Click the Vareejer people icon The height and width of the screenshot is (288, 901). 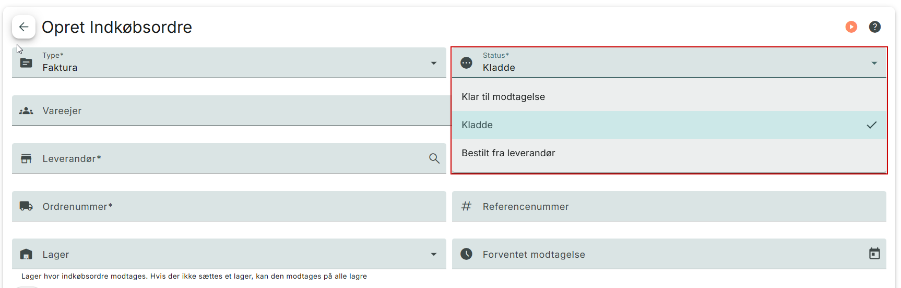pyautogui.click(x=26, y=111)
